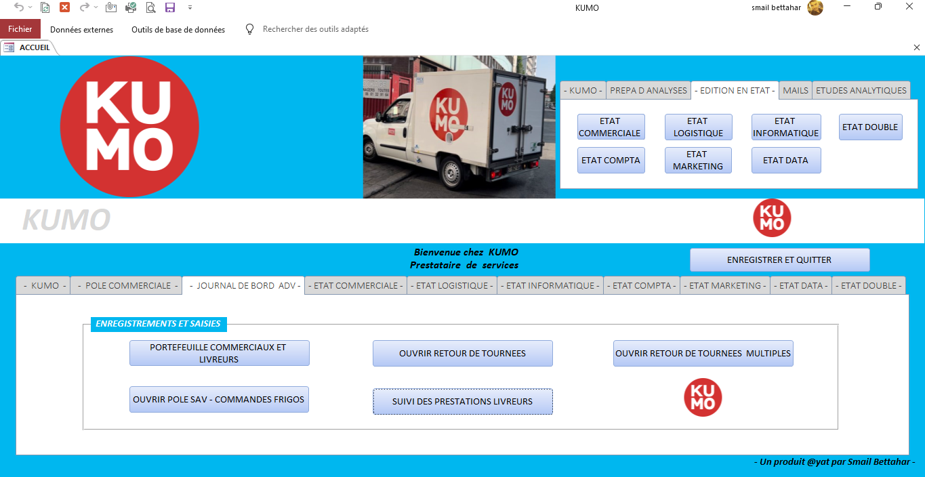Click the quick print icon

[131, 7]
